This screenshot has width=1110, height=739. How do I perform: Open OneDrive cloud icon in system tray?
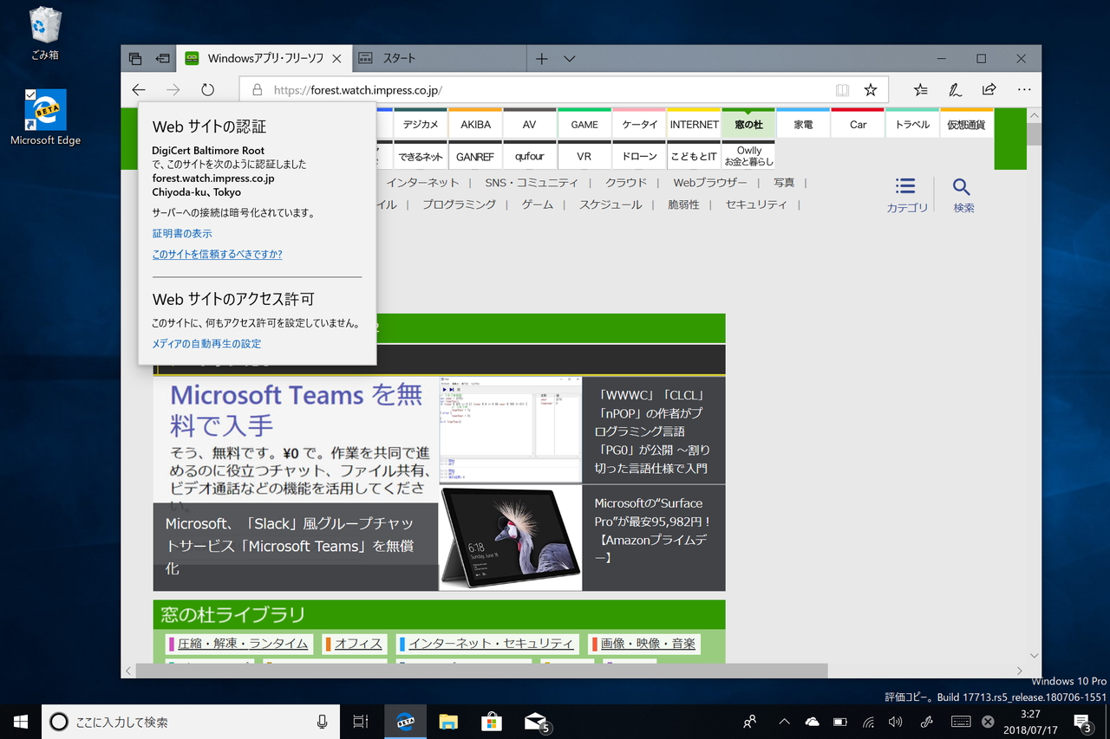[812, 721]
